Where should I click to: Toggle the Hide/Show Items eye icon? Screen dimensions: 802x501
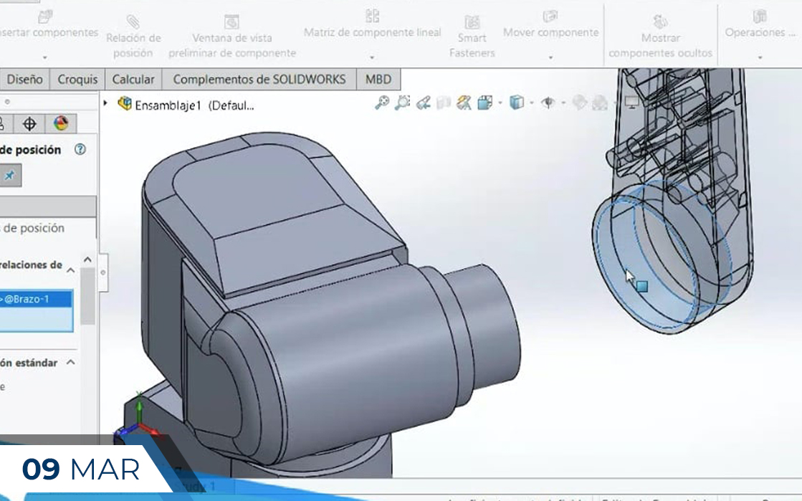tap(548, 103)
